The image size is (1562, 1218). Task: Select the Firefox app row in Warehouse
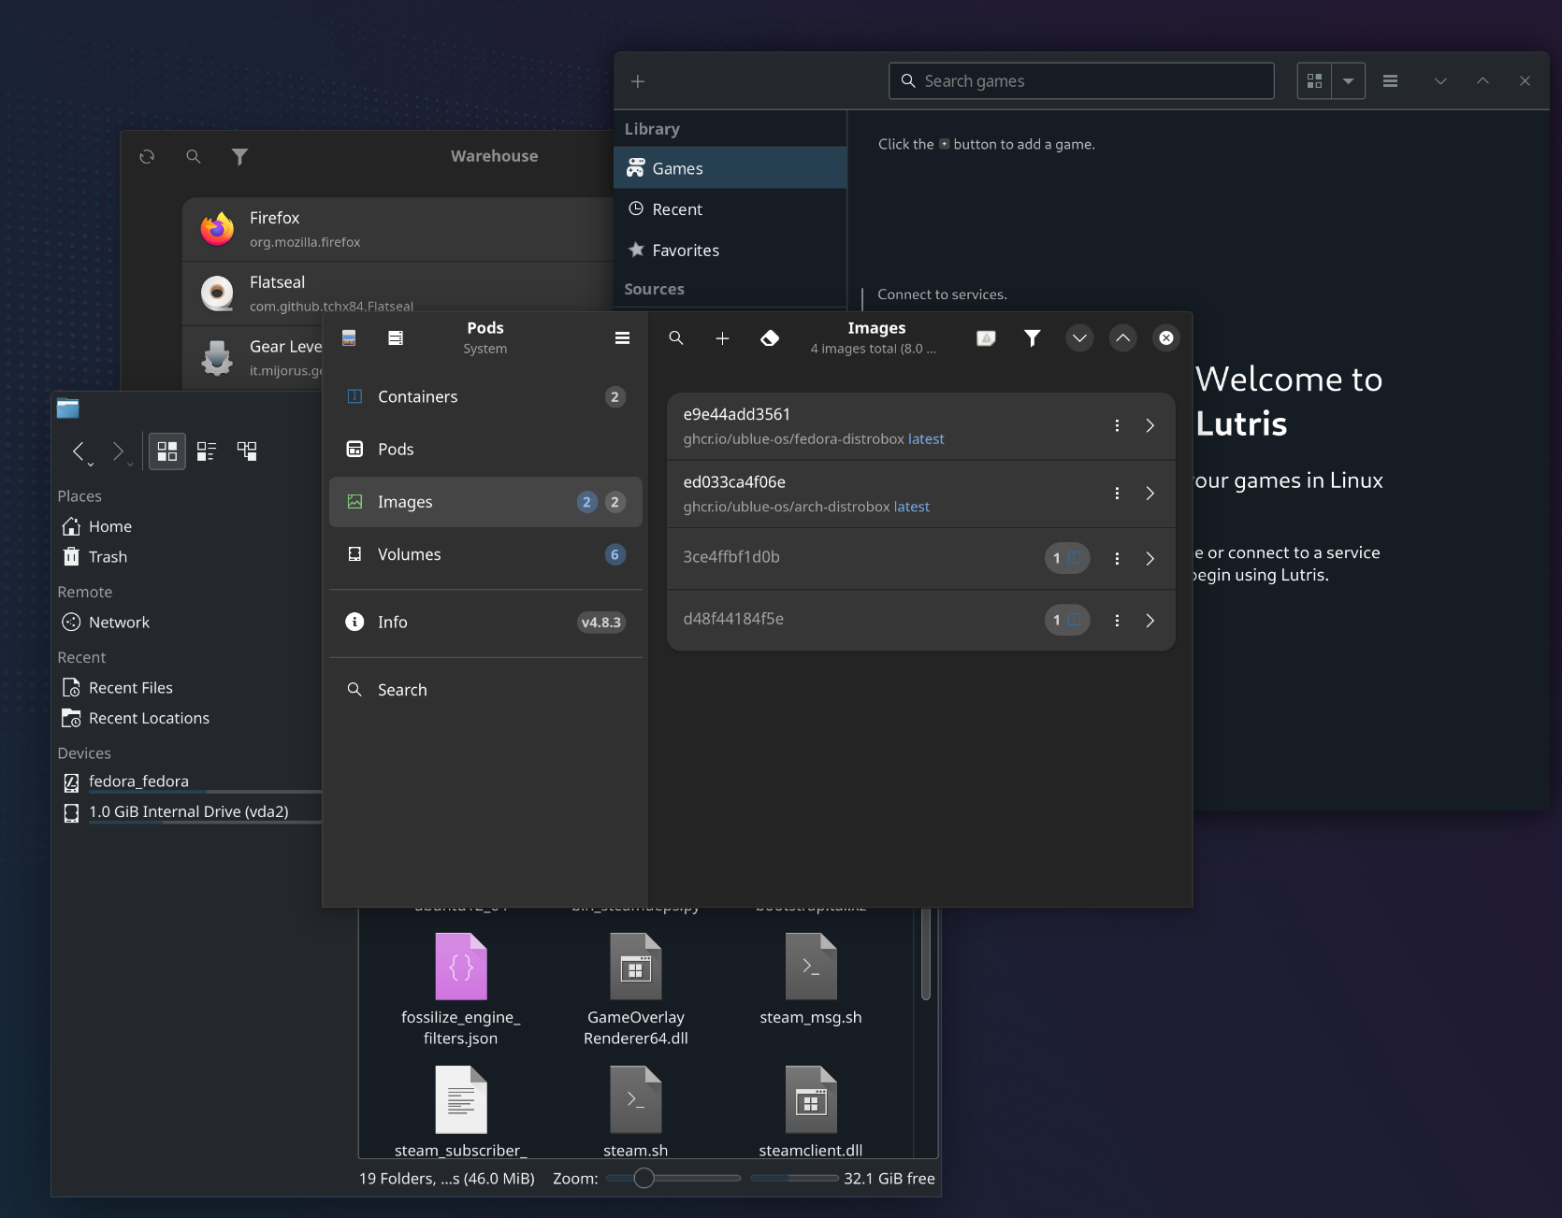point(398,229)
